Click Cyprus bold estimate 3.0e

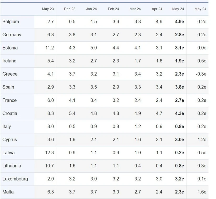point(179,140)
